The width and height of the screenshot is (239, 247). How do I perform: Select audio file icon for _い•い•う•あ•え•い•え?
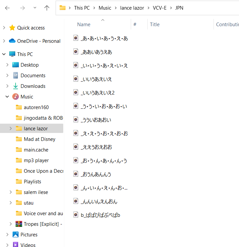(76, 65)
